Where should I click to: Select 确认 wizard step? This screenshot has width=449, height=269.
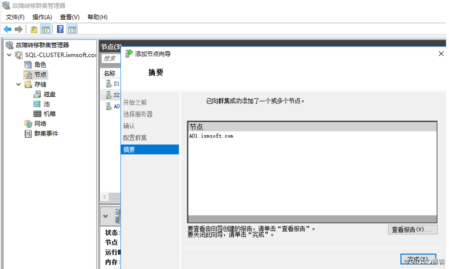[x=129, y=126]
